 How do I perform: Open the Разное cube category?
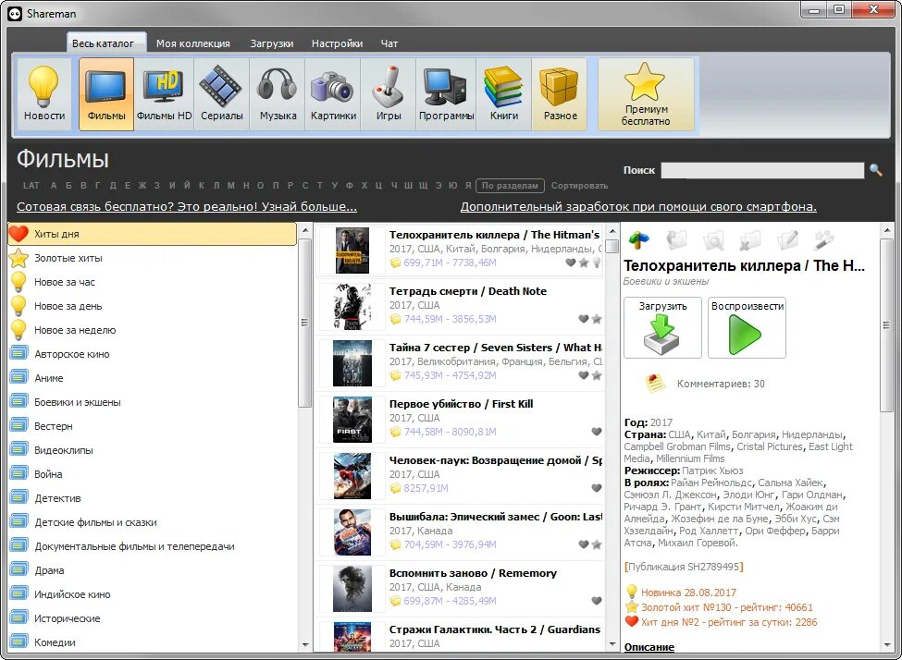560,93
